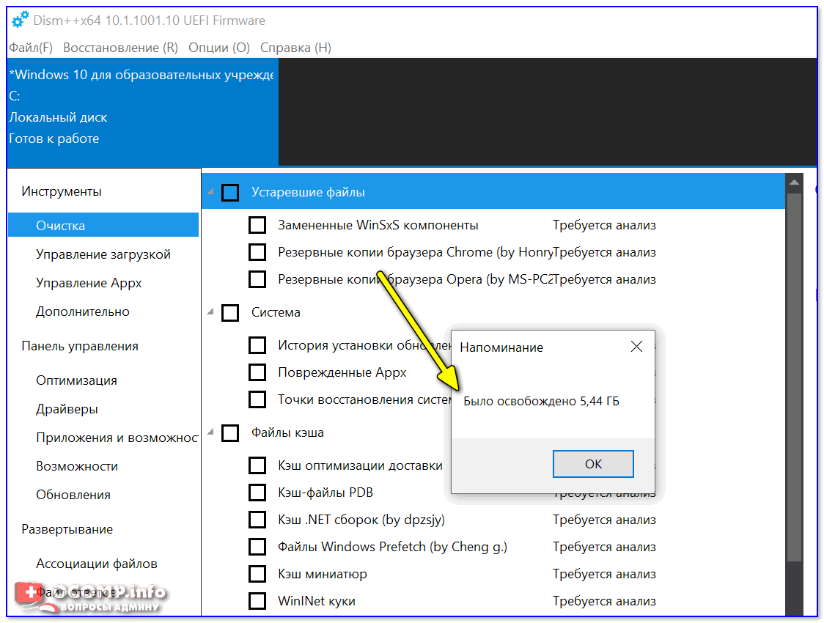Go to Драйверы section
The height and width of the screenshot is (623, 824).
coord(67,409)
